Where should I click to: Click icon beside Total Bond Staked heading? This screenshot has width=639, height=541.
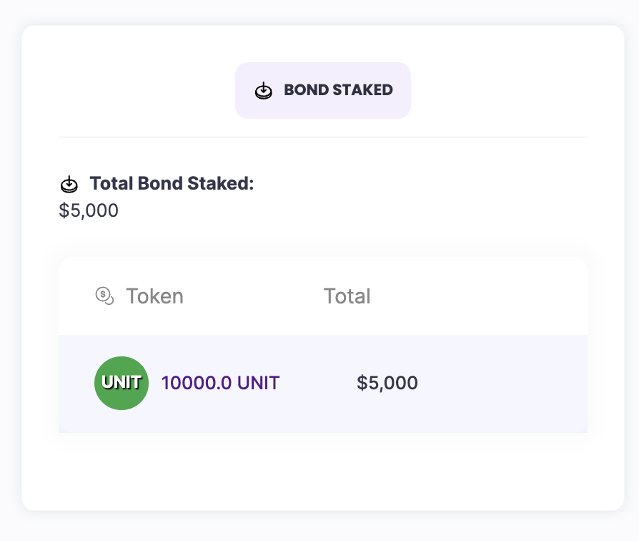coord(69,185)
